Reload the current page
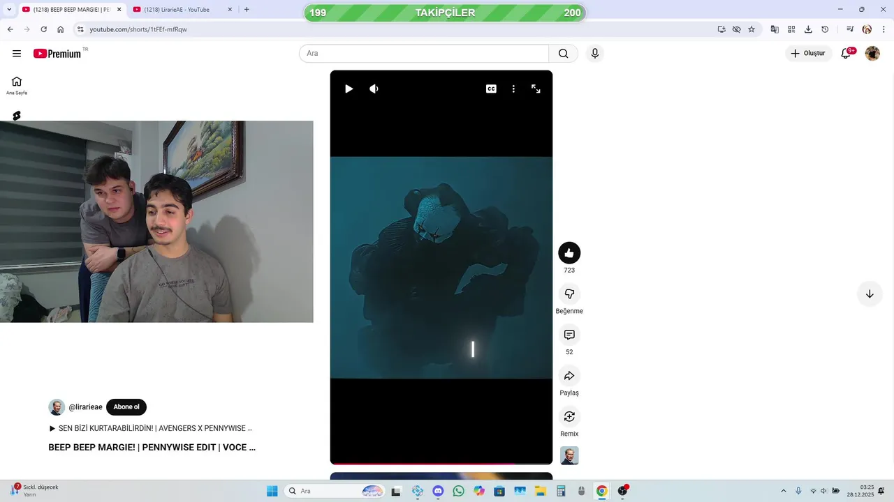Image resolution: width=894 pixels, height=502 pixels. coord(43,29)
